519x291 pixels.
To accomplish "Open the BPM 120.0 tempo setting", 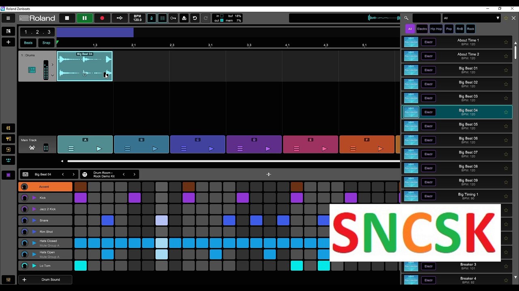I will pyautogui.click(x=137, y=18).
